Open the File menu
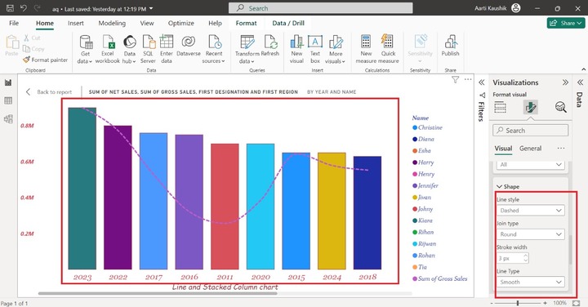Image resolution: width=588 pixels, height=307 pixels. (14, 23)
